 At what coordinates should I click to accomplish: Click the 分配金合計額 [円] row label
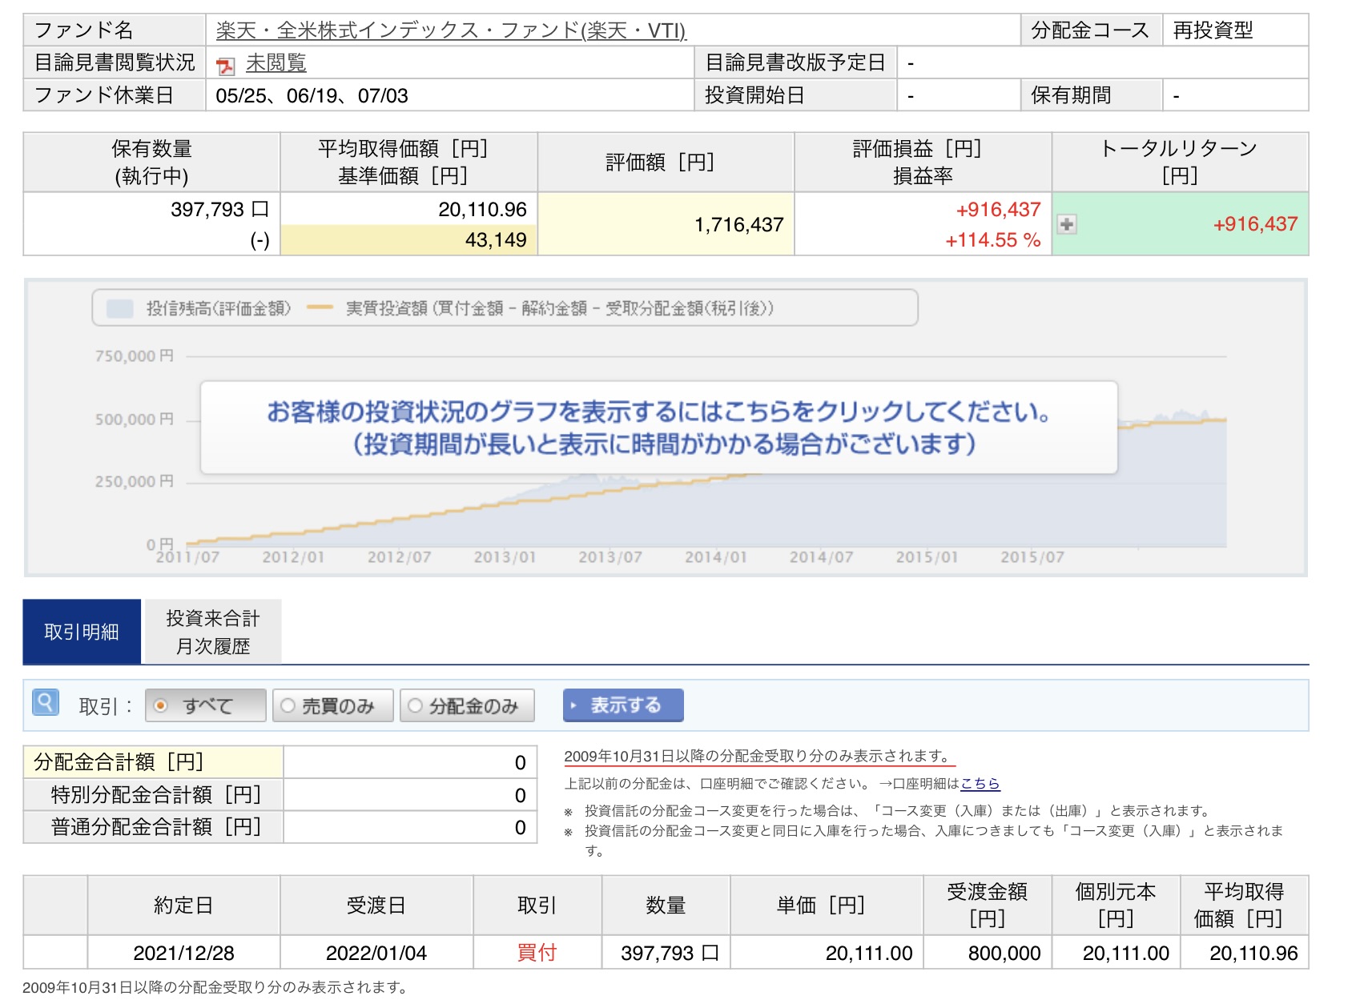pyautogui.click(x=153, y=762)
